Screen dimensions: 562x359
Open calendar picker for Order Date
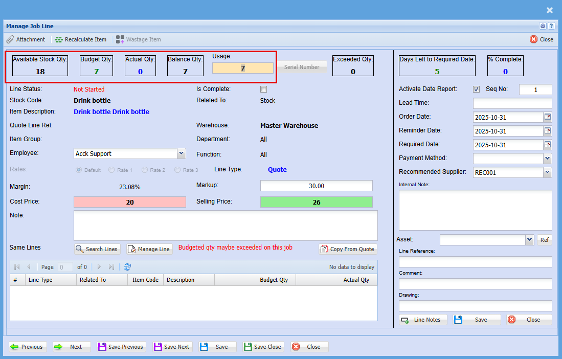[x=548, y=117]
